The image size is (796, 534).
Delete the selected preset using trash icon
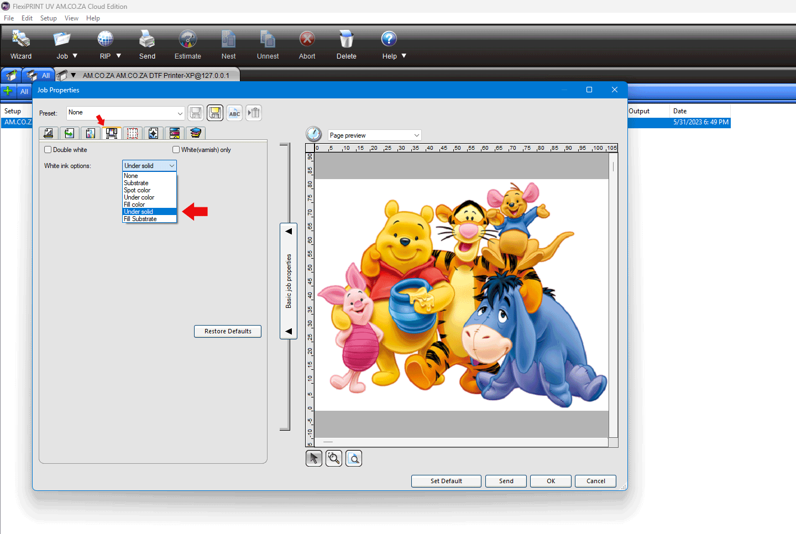[253, 113]
